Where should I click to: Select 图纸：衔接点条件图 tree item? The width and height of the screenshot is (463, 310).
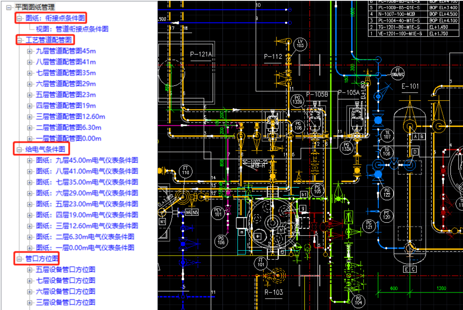click(x=55, y=18)
